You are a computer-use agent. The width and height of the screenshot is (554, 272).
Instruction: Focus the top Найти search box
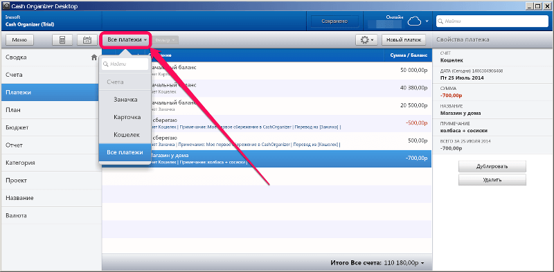point(492,21)
